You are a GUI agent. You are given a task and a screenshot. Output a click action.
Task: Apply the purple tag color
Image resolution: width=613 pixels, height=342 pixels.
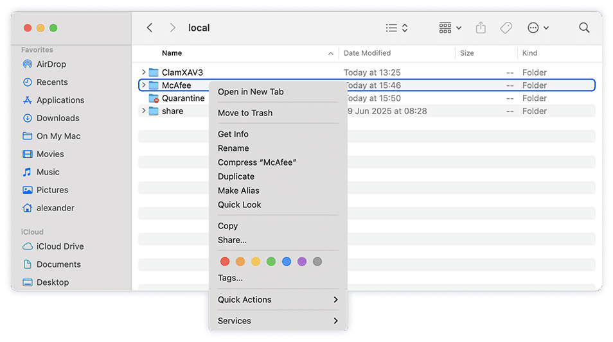302,262
